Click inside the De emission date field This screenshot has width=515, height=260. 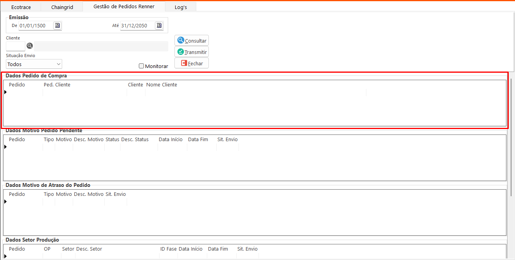click(35, 26)
